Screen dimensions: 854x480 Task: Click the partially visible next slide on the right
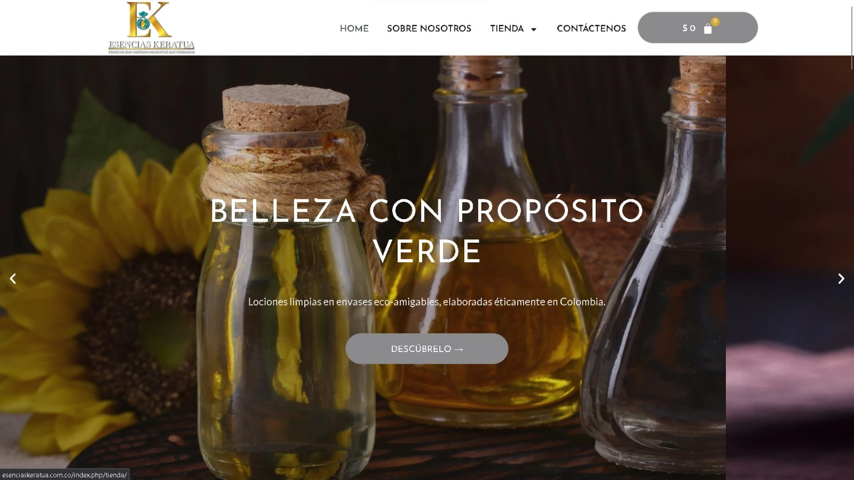point(790,267)
